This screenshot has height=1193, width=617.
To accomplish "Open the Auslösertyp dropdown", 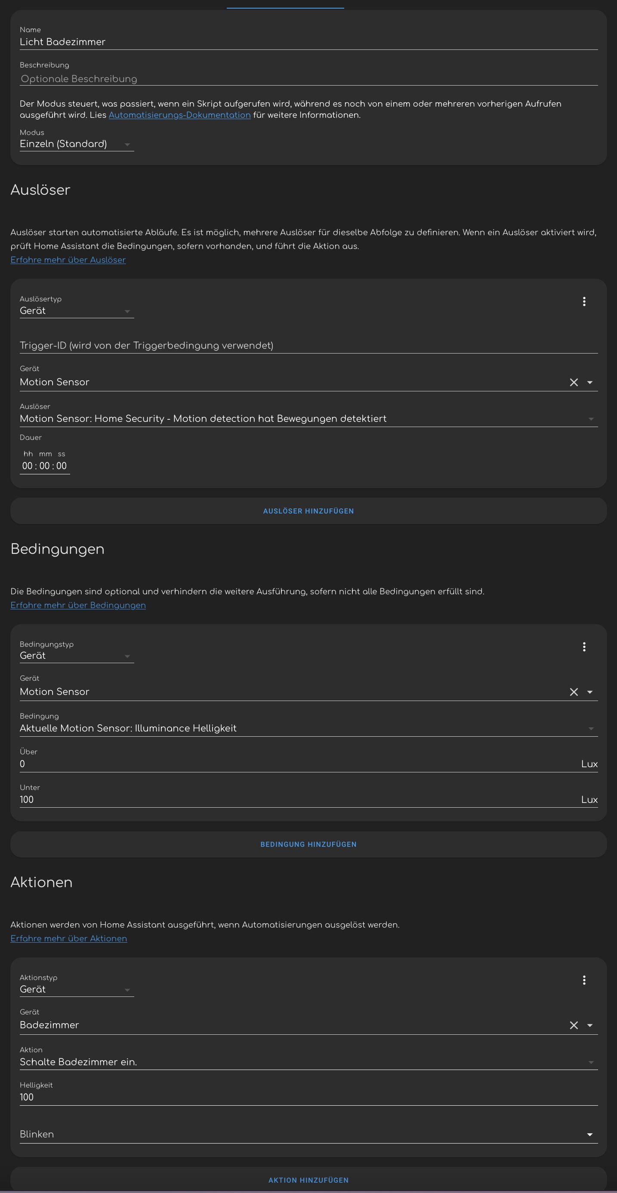I will tap(77, 311).
